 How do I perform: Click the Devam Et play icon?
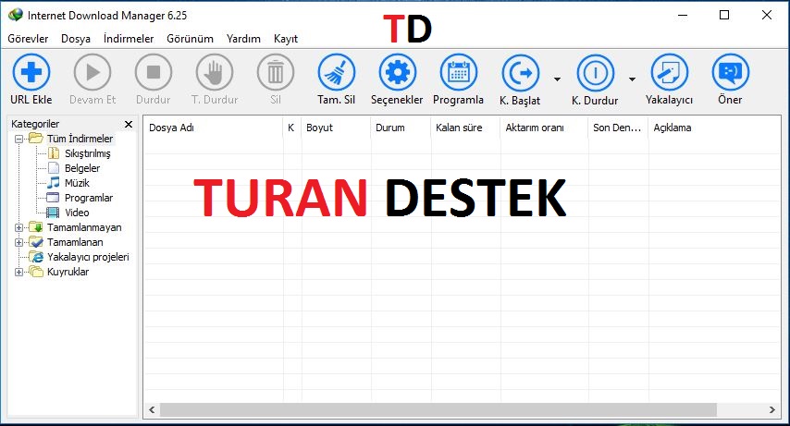pyautogui.click(x=93, y=72)
